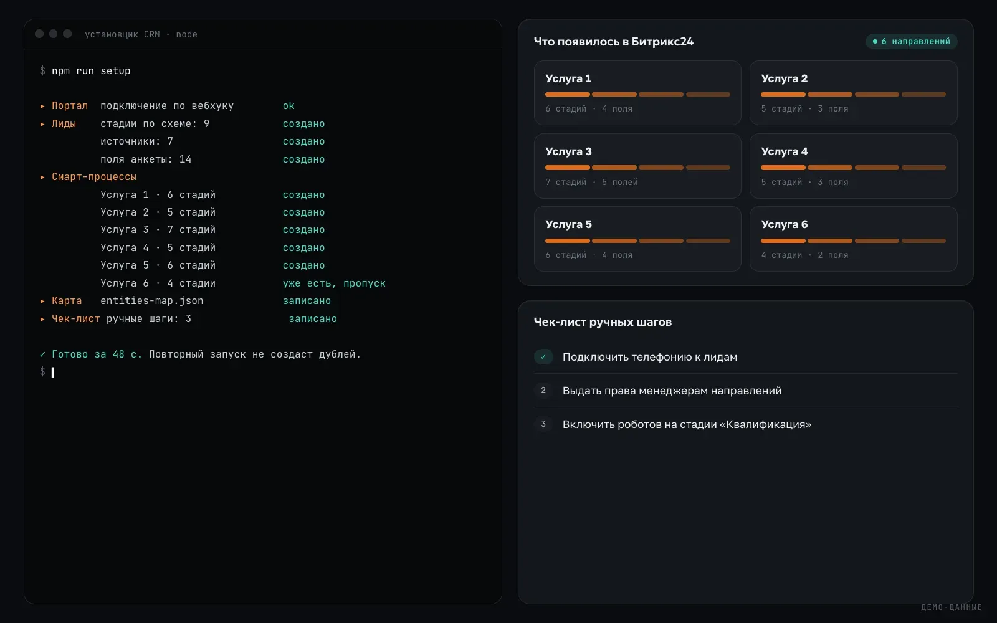Image resolution: width=997 pixels, height=623 pixels.
Task: Toggle the checked telephony step checkmark
Action: pyautogui.click(x=543, y=357)
